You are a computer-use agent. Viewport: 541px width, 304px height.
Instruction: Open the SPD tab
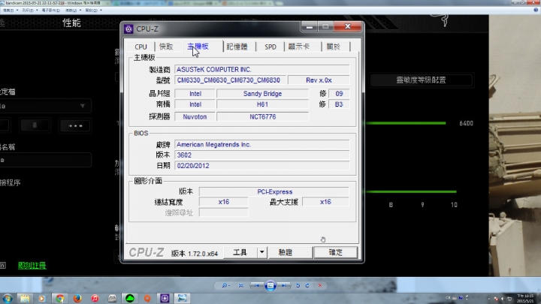click(x=270, y=47)
